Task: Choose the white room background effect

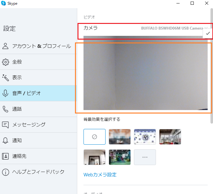Action: click(x=95, y=157)
